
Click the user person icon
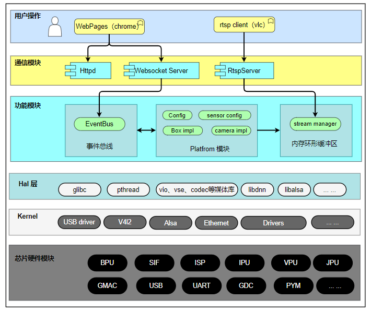(x=55, y=27)
